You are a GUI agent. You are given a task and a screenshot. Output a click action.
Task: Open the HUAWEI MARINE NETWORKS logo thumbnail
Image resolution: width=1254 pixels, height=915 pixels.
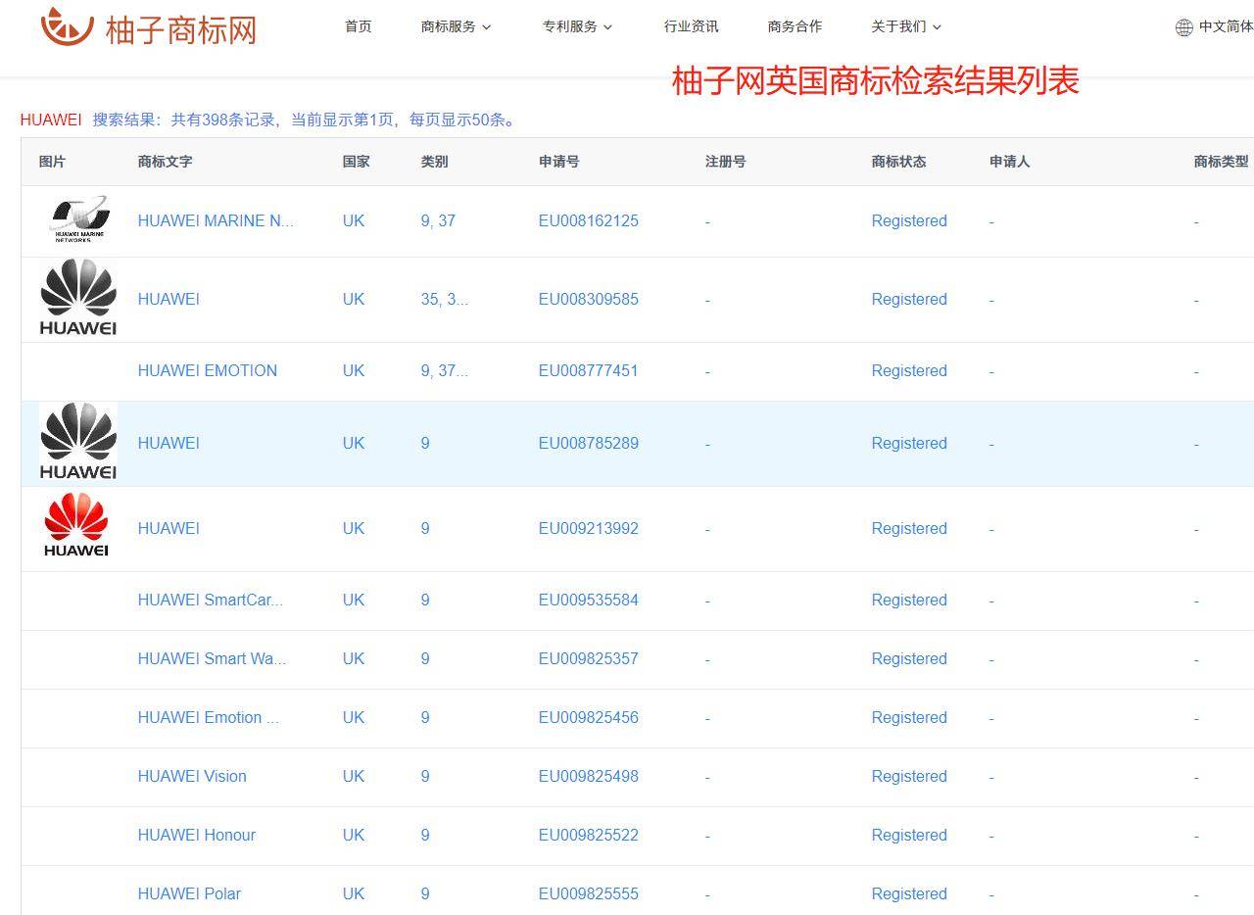tap(79, 219)
